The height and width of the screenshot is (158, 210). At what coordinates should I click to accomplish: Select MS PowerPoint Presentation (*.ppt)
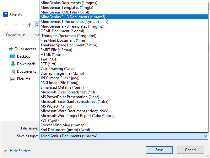pyautogui.click(x=124, y=97)
